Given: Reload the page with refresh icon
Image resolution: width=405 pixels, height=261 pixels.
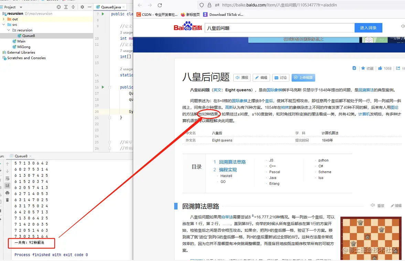Looking at the screenshot, I should pos(159,5).
